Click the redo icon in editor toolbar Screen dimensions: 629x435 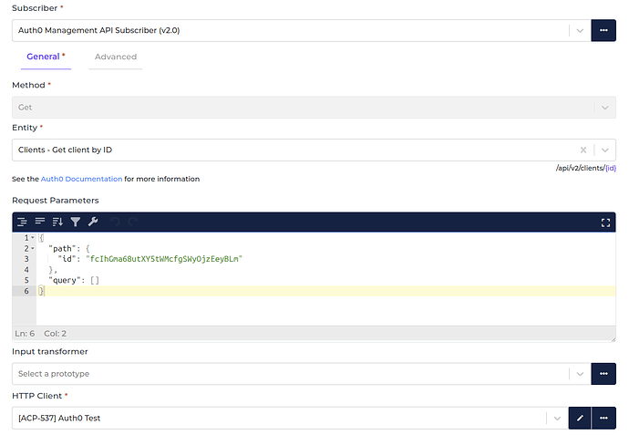133,222
